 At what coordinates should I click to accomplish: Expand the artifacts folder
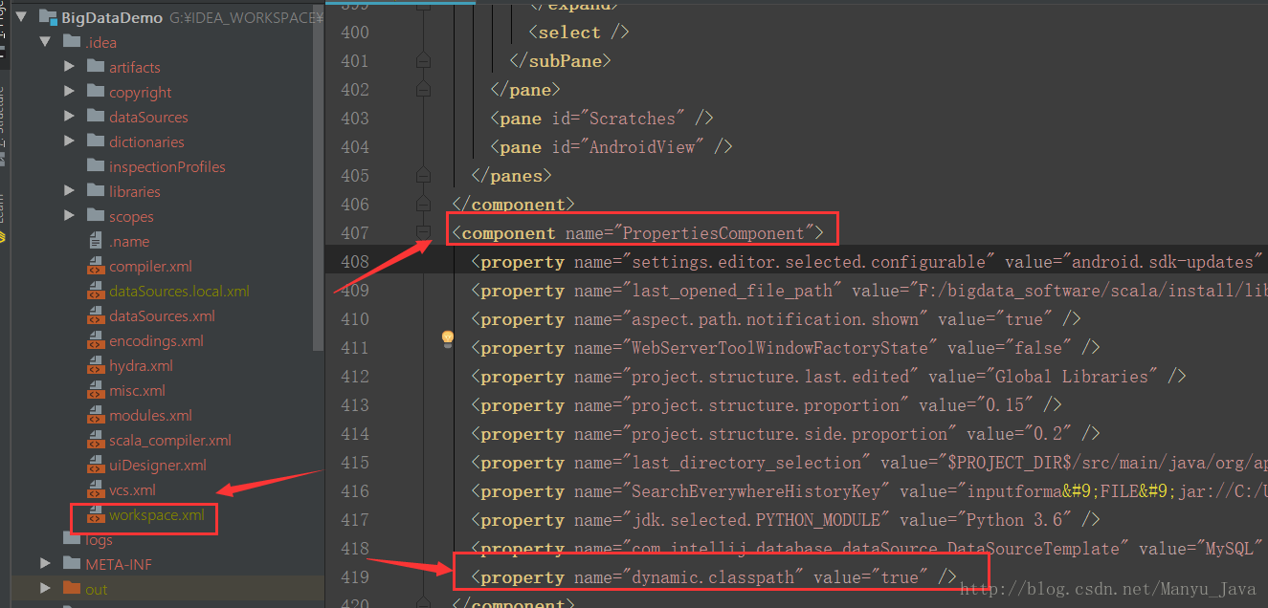point(69,67)
